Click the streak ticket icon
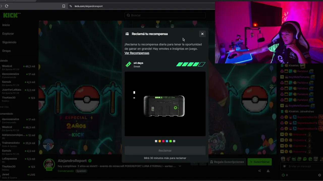The height and width of the screenshot is (181, 323). (x=128, y=65)
